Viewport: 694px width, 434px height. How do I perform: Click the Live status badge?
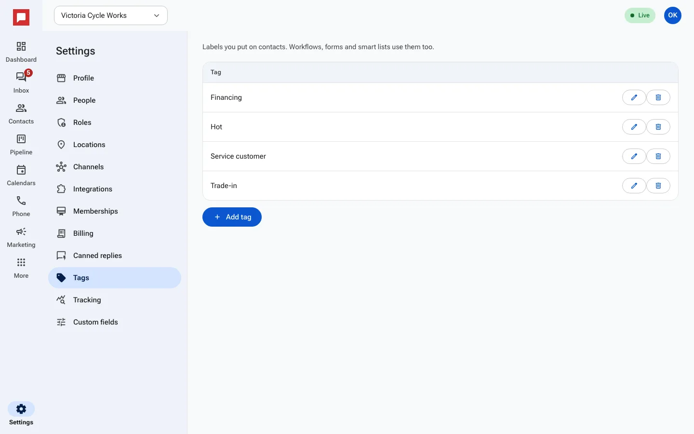(640, 15)
